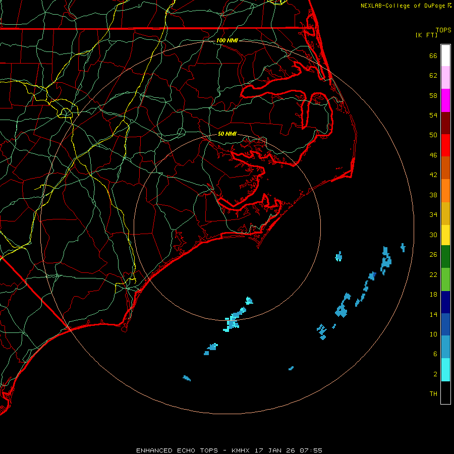Screen dimensions: 454x454
Task: Click the ENHANCED ECHO TOPS caption text
Action: 177,450
